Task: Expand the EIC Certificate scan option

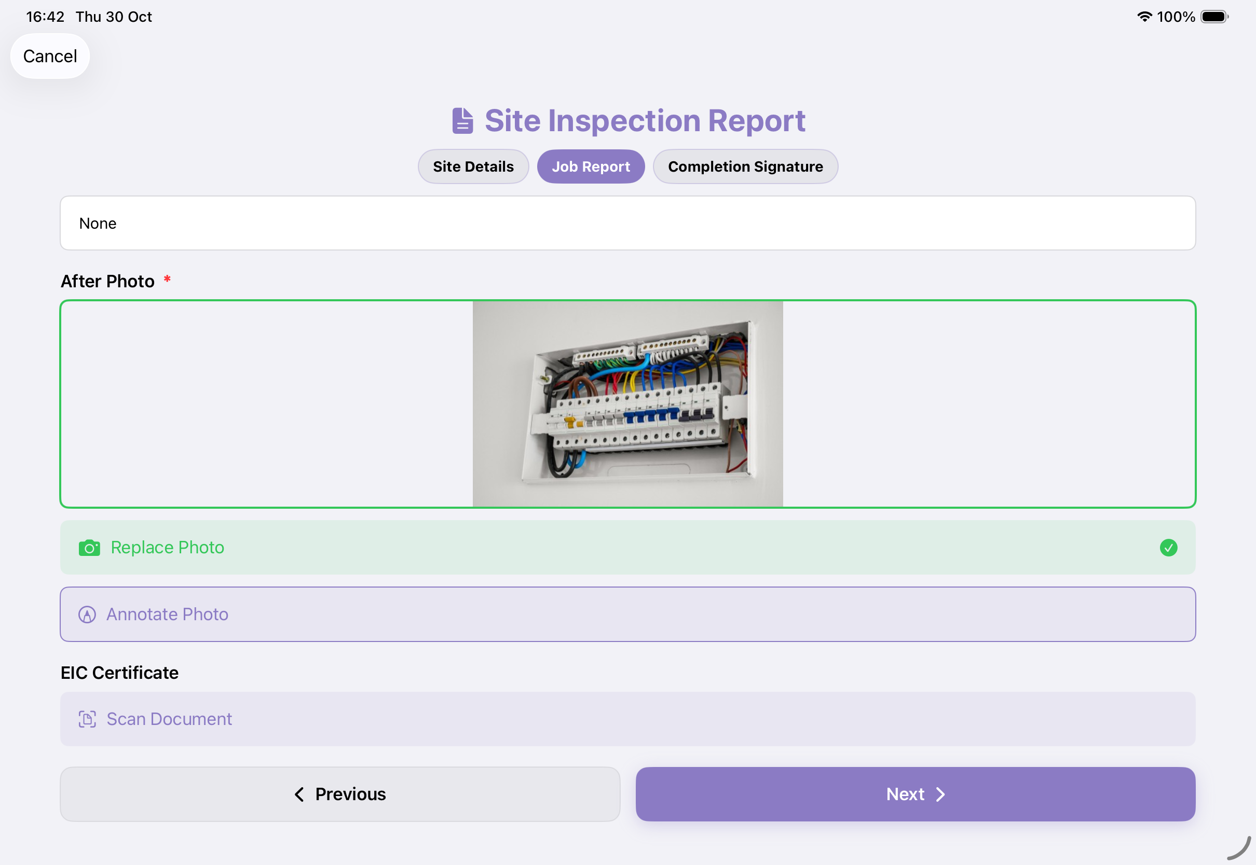Action: click(627, 719)
